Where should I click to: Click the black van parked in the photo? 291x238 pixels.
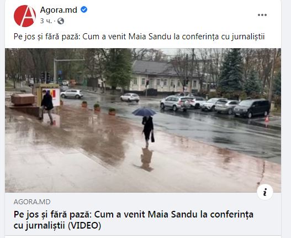point(252,108)
